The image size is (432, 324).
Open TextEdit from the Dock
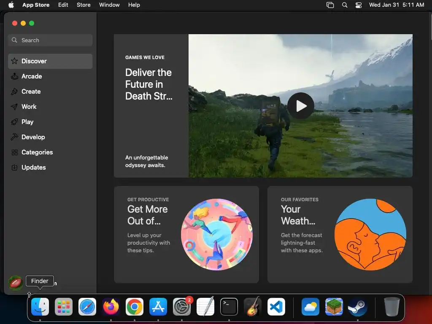[x=205, y=307]
